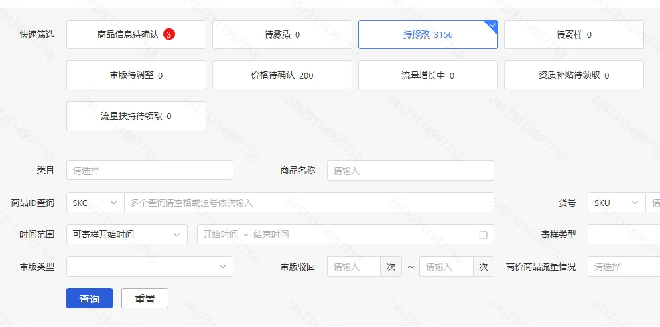Select 待寄样 quick filter
Screen dimensions: 660x327
tap(574, 34)
